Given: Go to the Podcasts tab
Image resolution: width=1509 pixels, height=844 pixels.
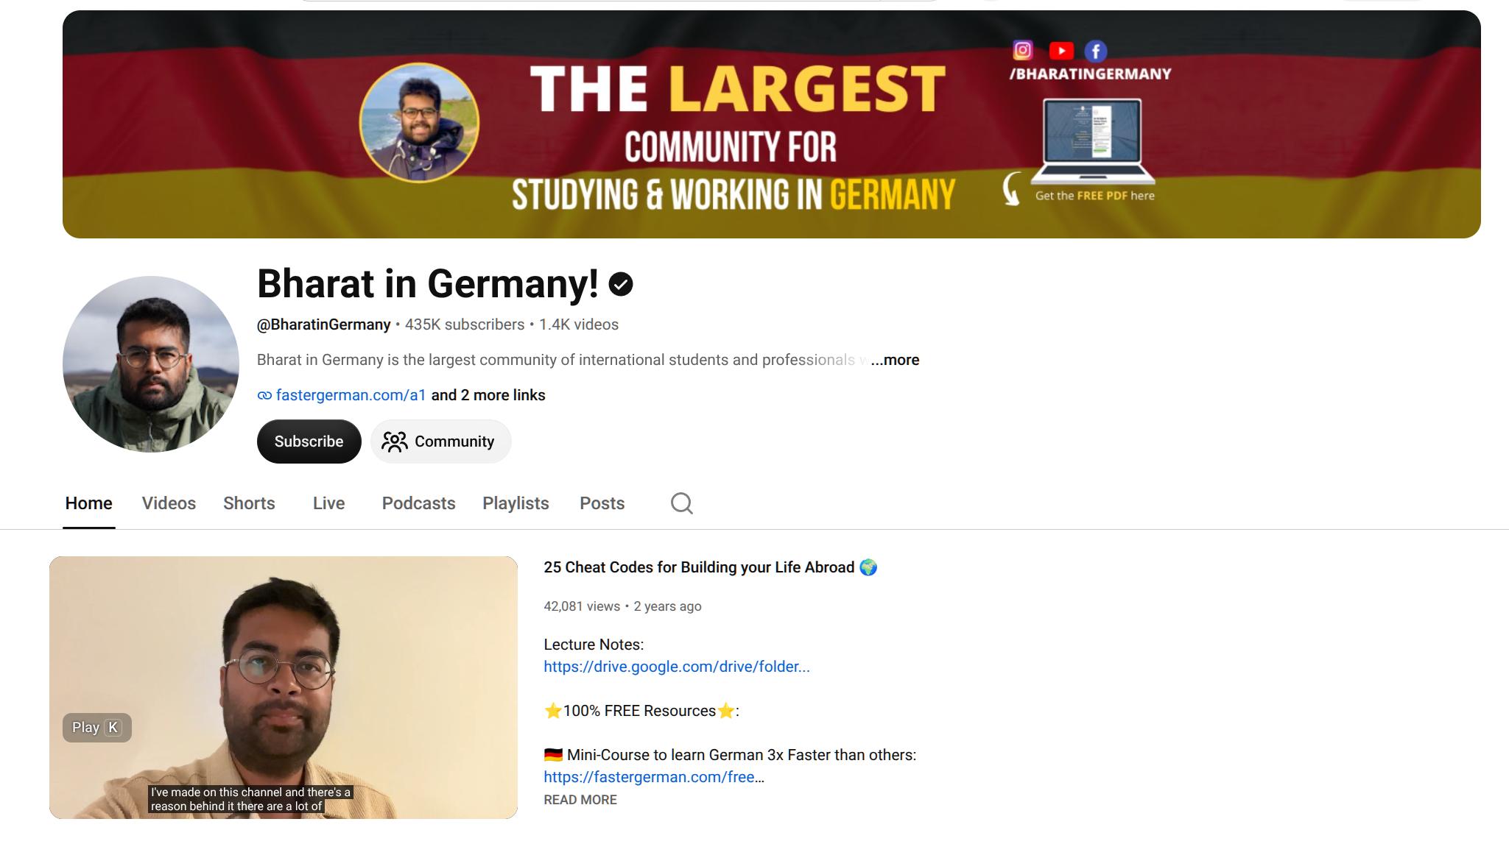Looking at the screenshot, I should click(418, 503).
